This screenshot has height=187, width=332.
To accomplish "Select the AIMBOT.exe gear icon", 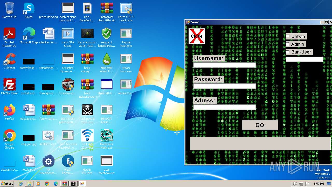I will pos(48,138).
